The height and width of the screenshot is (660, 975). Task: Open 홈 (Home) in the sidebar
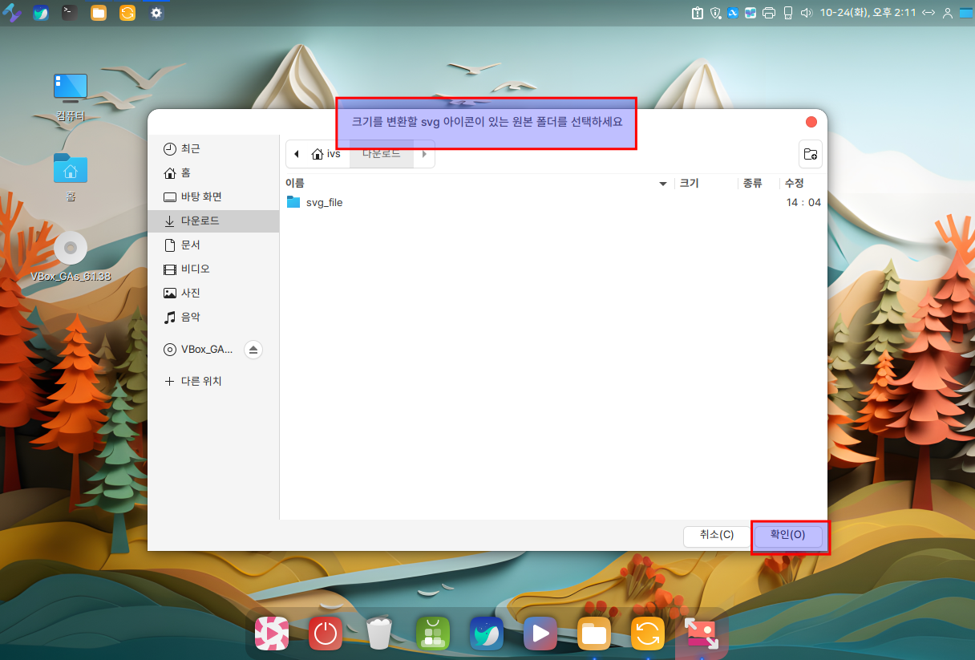[x=213, y=173]
